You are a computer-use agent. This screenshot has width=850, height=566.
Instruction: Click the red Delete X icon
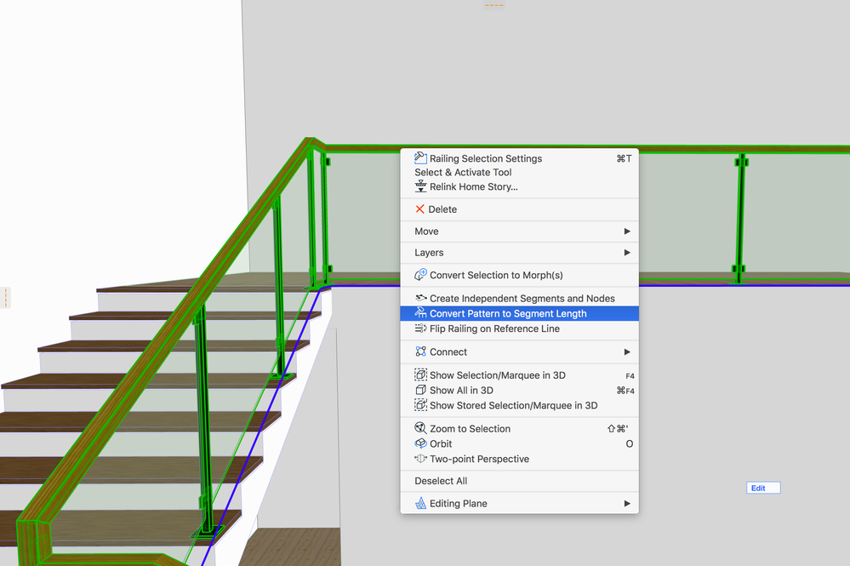click(419, 209)
